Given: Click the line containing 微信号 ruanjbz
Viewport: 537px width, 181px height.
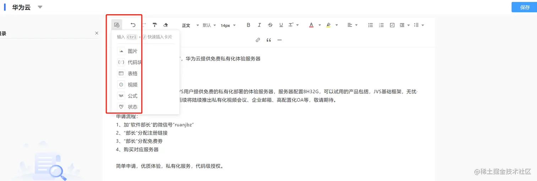Looking at the screenshot, I should click(155, 125).
